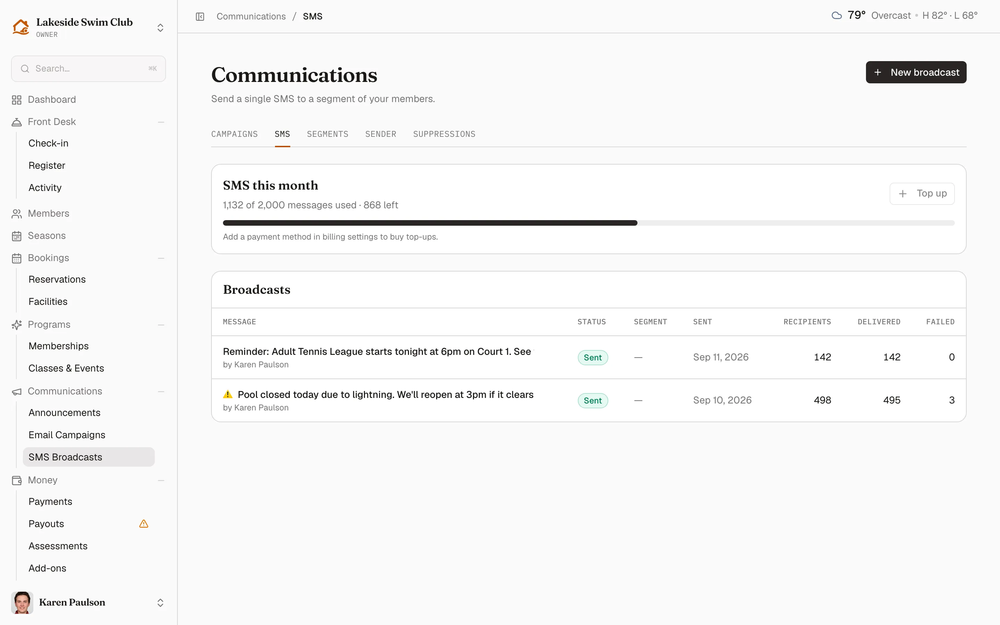Switch to the Segments tab

coord(328,134)
